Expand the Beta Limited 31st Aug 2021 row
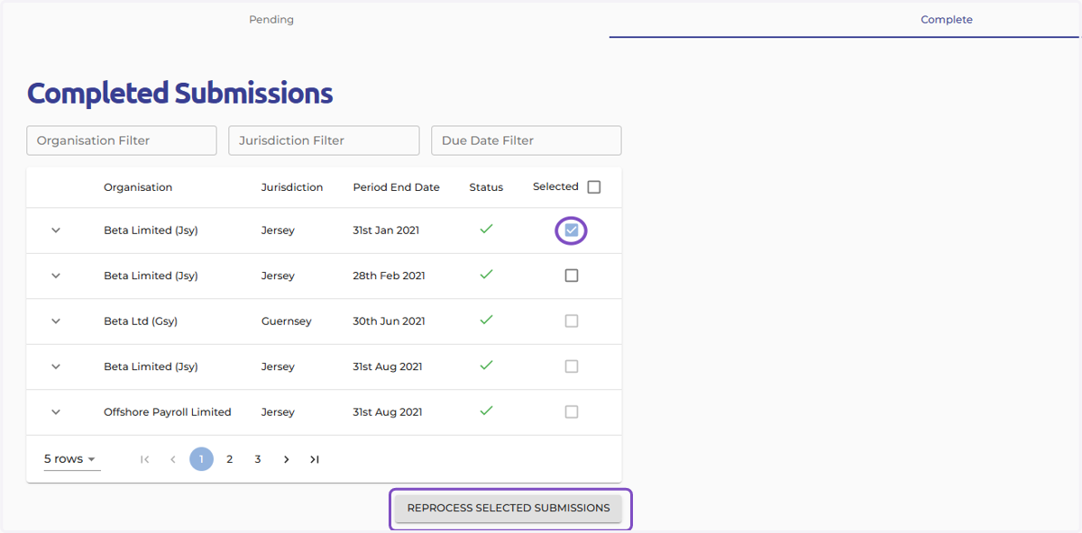This screenshot has width=1082, height=533. click(x=56, y=366)
